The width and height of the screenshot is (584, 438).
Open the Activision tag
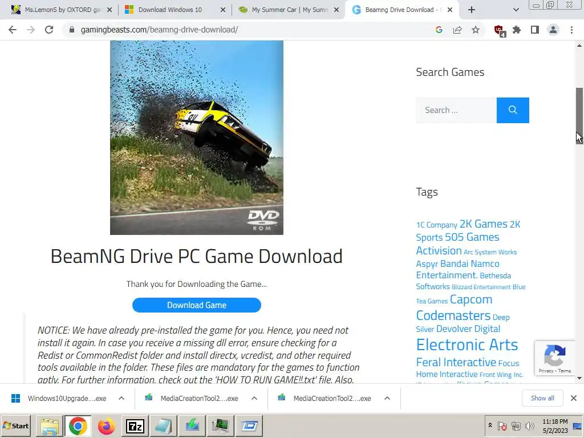[439, 251]
